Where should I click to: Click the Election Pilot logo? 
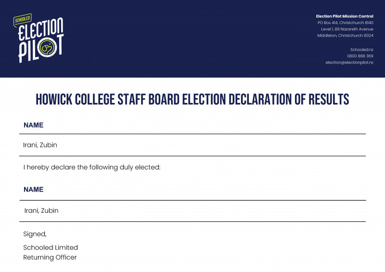click(x=38, y=38)
